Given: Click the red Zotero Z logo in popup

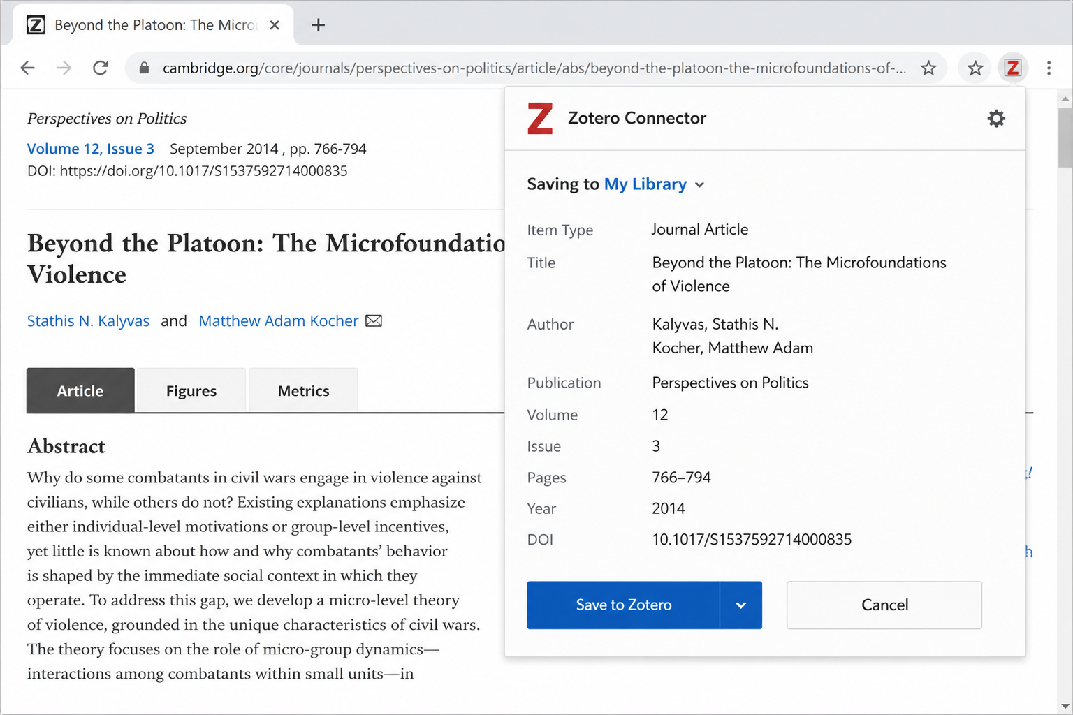Looking at the screenshot, I should [x=540, y=118].
